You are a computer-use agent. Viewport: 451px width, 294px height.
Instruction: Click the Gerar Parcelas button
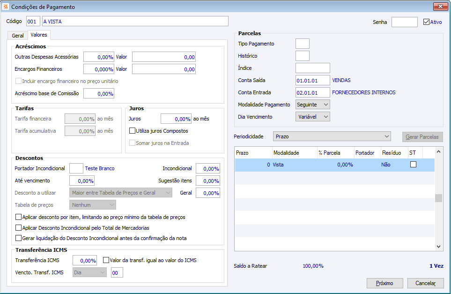coord(422,137)
